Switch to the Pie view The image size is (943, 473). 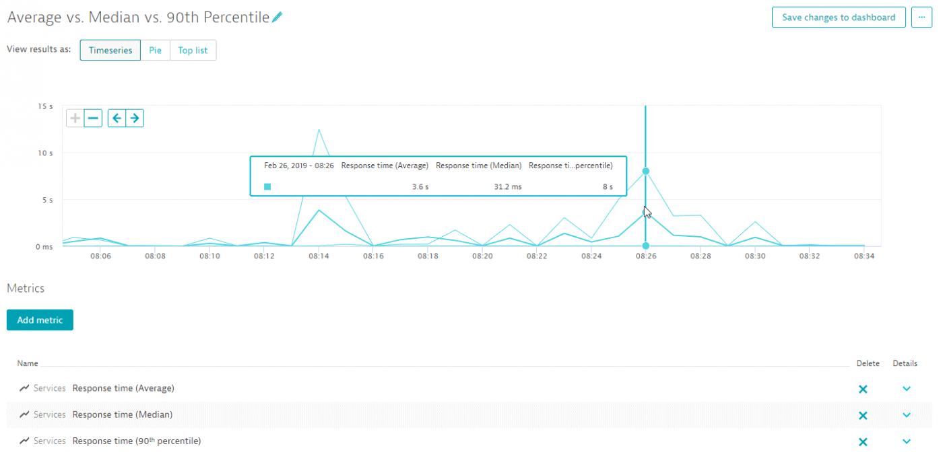tap(155, 50)
